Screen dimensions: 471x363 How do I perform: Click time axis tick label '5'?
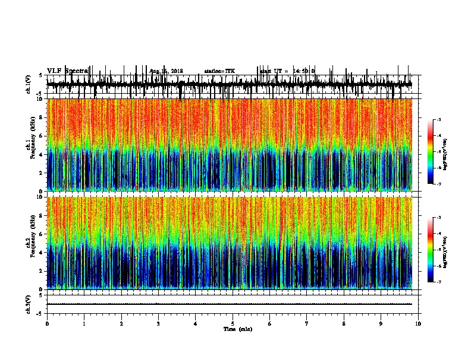click(233, 324)
